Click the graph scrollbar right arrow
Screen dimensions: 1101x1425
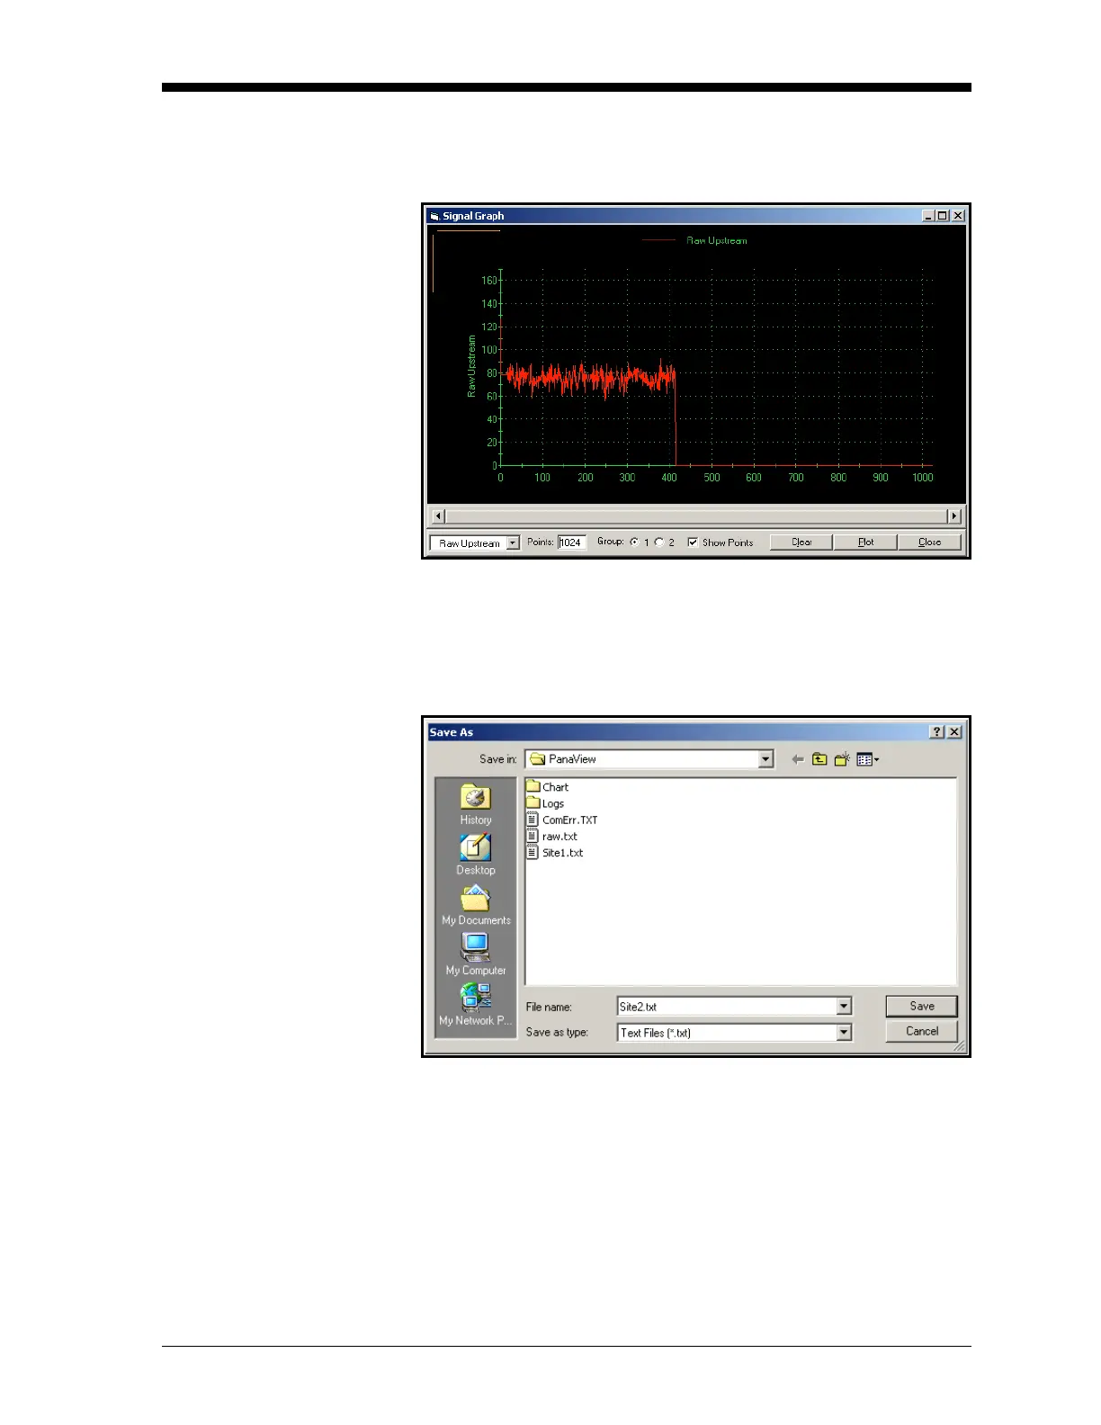tap(954, 516)
